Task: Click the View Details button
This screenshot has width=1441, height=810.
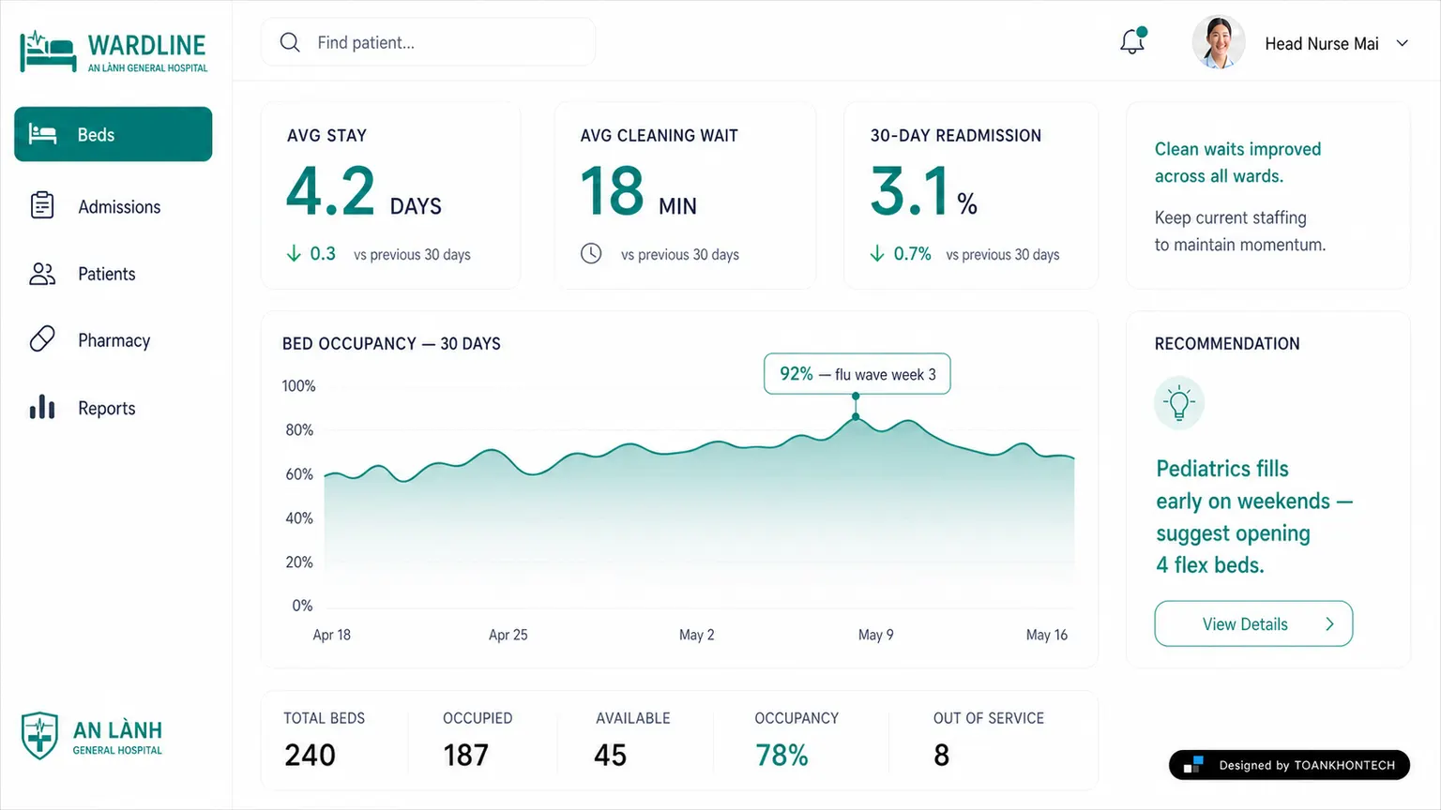Action: [x=1253, y=623]
